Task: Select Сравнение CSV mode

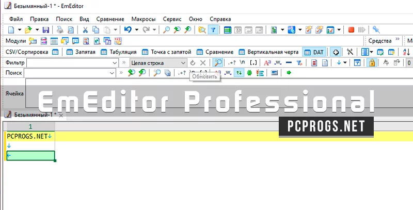Action: tap(215, 52)
